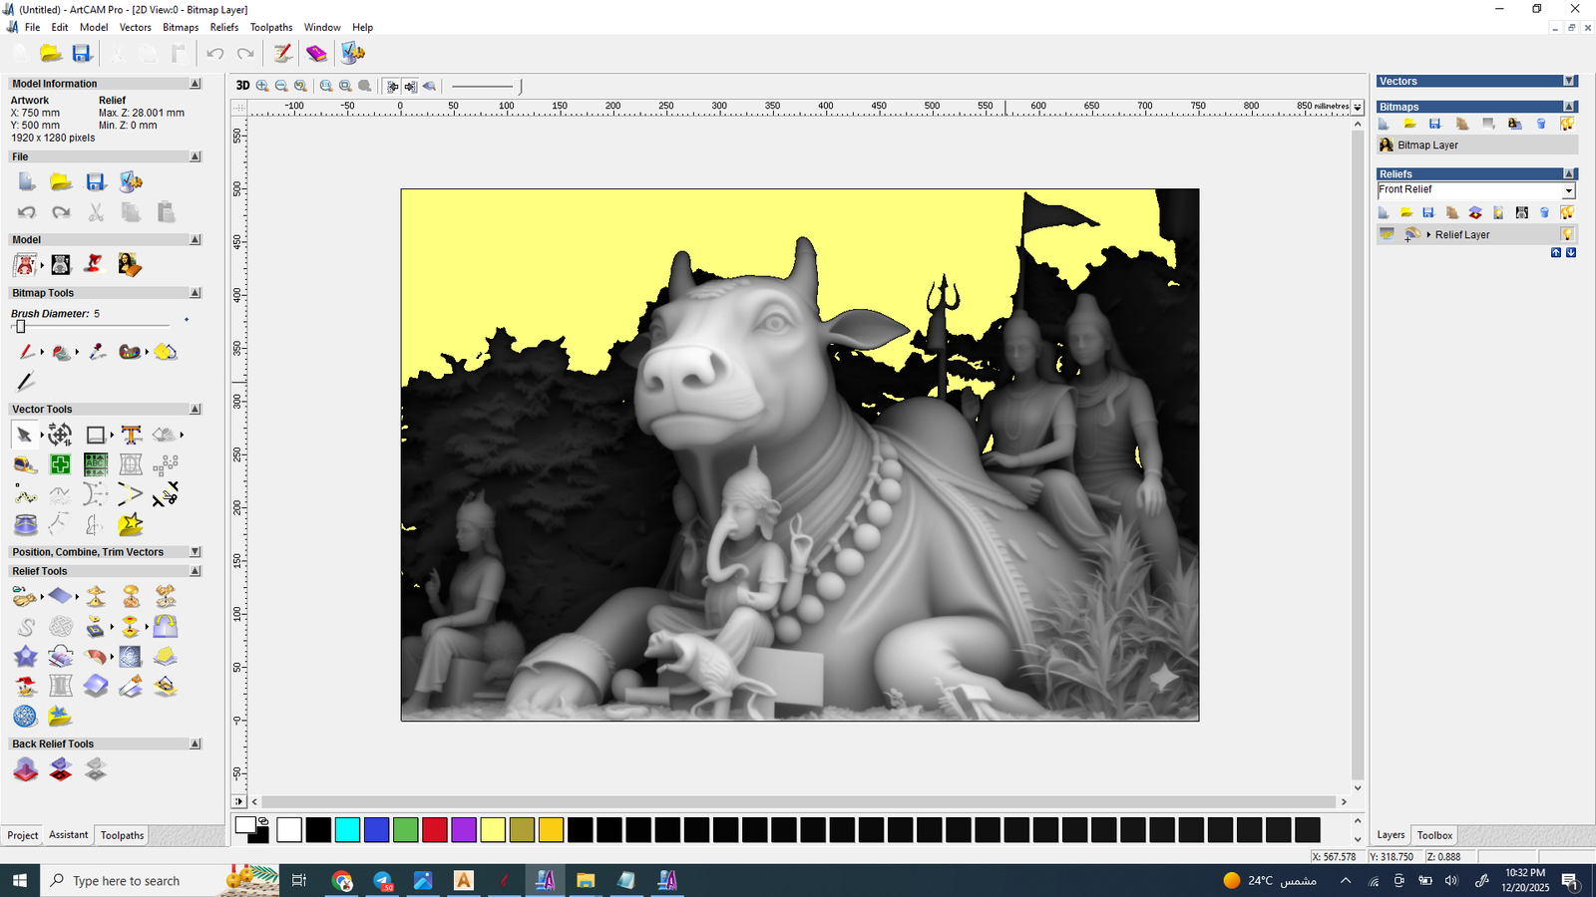Screen dimensions: 1596x897
Task: Click the red desk lamp icon in Model
Action: (94, 264)
